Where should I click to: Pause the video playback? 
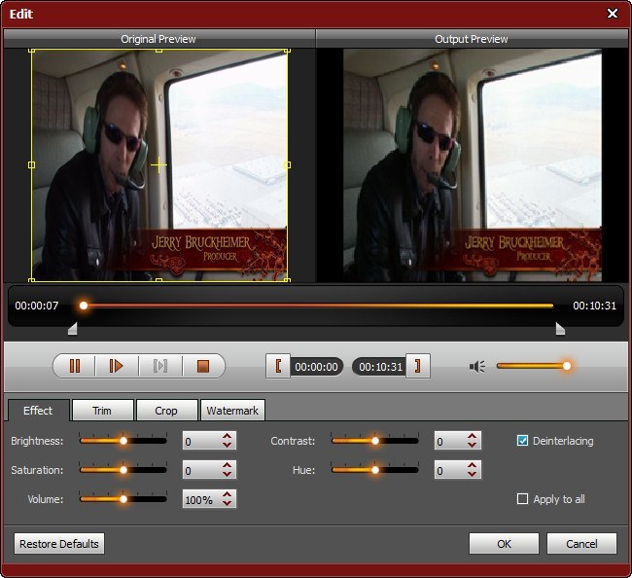(75, 366)
